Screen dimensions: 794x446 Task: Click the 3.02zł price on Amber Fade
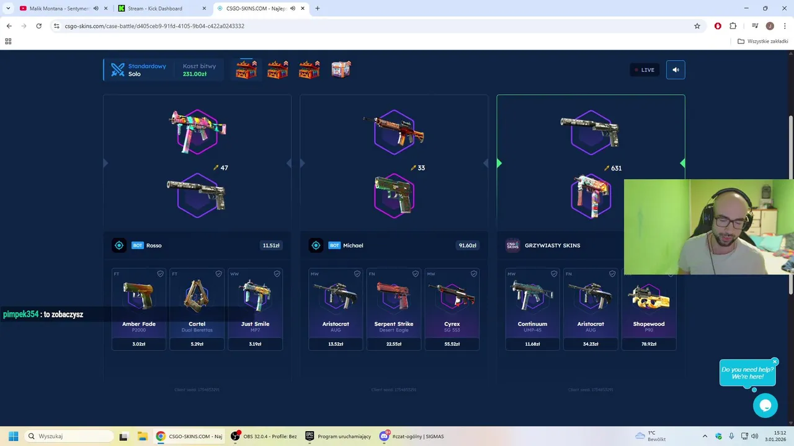[139, 344]
